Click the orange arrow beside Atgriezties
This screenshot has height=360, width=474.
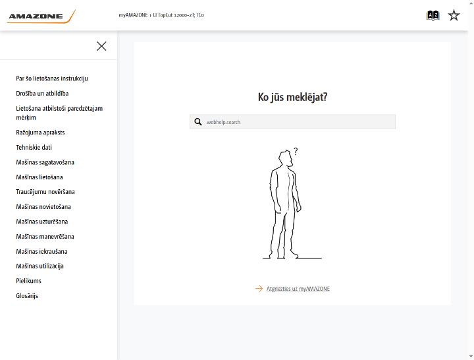point(259,289)
